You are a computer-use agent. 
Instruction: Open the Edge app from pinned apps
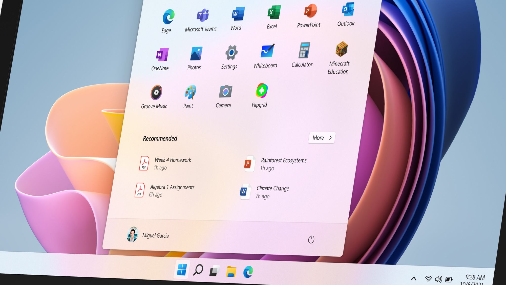168,17
